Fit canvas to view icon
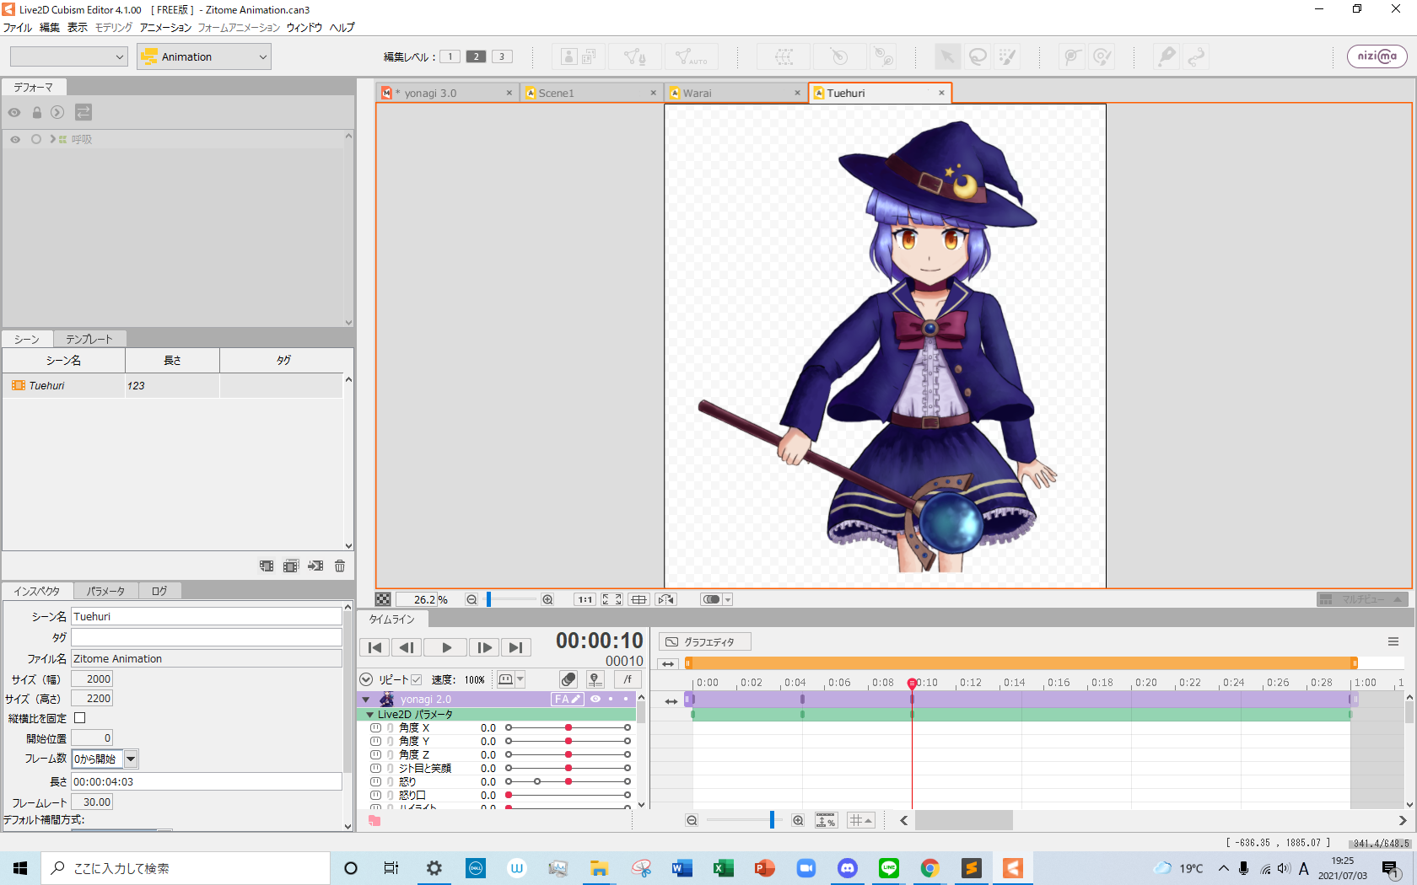 [x=612, y=599]
